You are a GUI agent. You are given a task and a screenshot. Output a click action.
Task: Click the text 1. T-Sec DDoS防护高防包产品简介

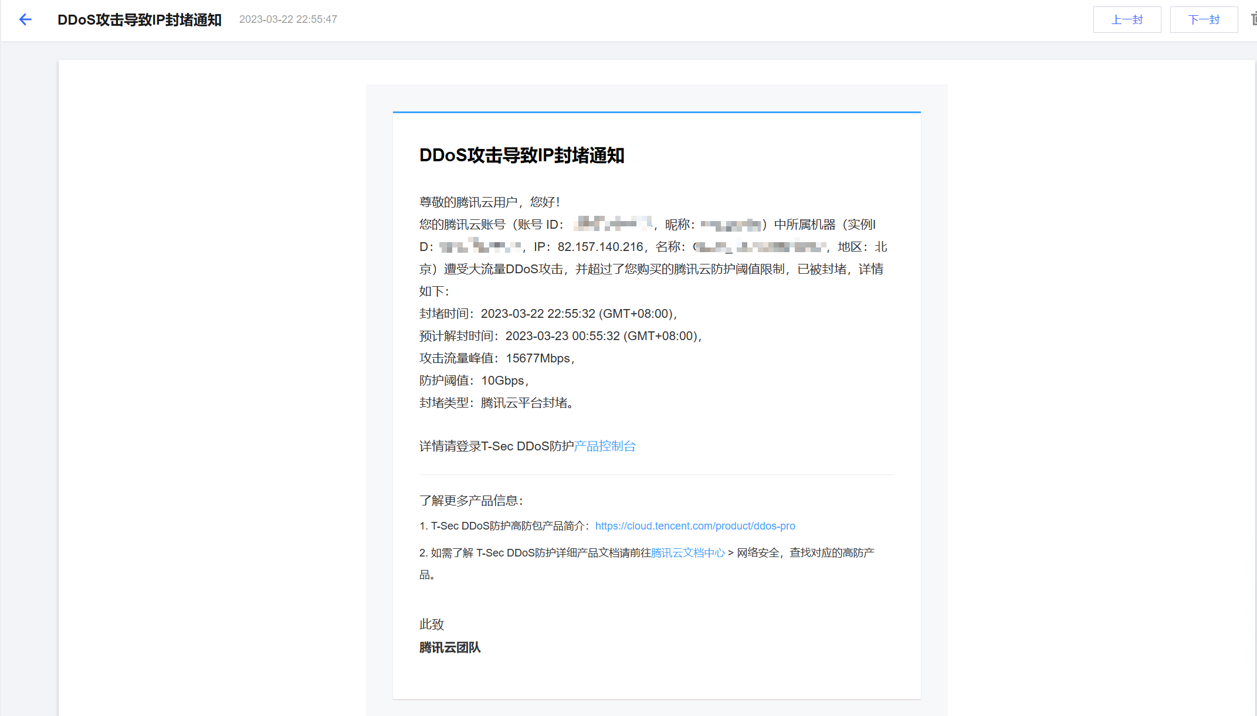tap(504, 526)
